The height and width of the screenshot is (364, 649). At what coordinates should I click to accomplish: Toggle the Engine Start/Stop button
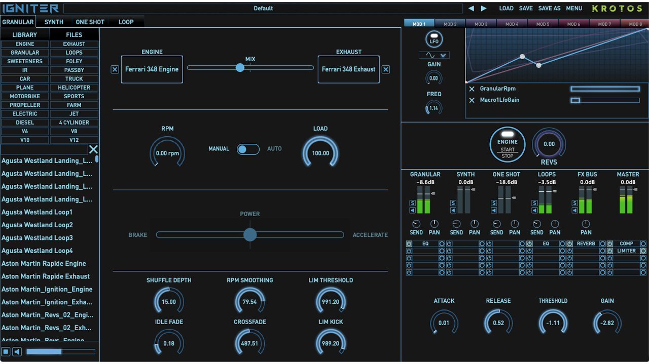click(x=507, y=145)
